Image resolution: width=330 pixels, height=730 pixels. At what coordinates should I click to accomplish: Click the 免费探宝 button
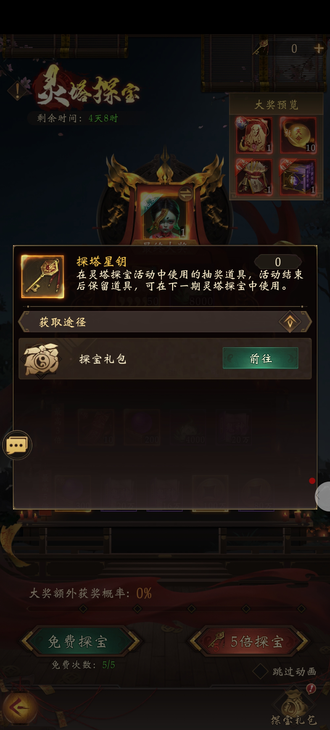[x=78, y=642]
